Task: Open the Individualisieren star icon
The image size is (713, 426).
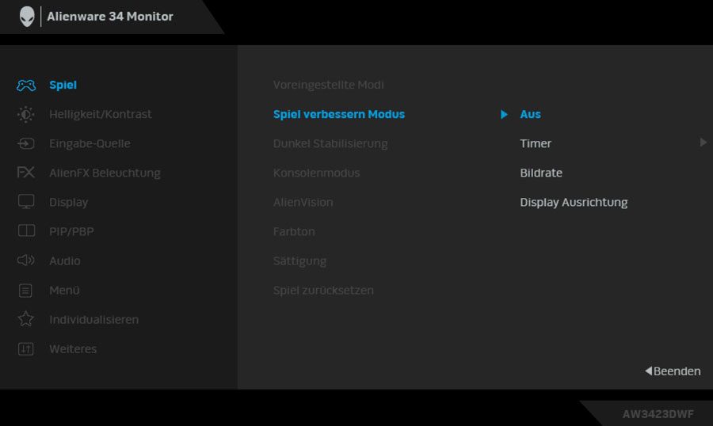Action: [26, 319]
